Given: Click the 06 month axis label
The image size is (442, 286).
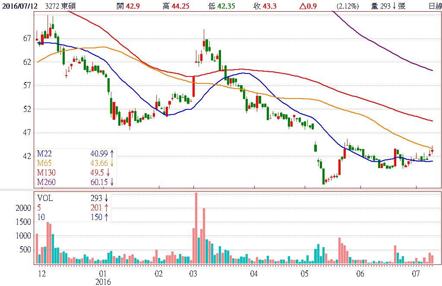Looking at the screenshot, I should pos(360,273).
